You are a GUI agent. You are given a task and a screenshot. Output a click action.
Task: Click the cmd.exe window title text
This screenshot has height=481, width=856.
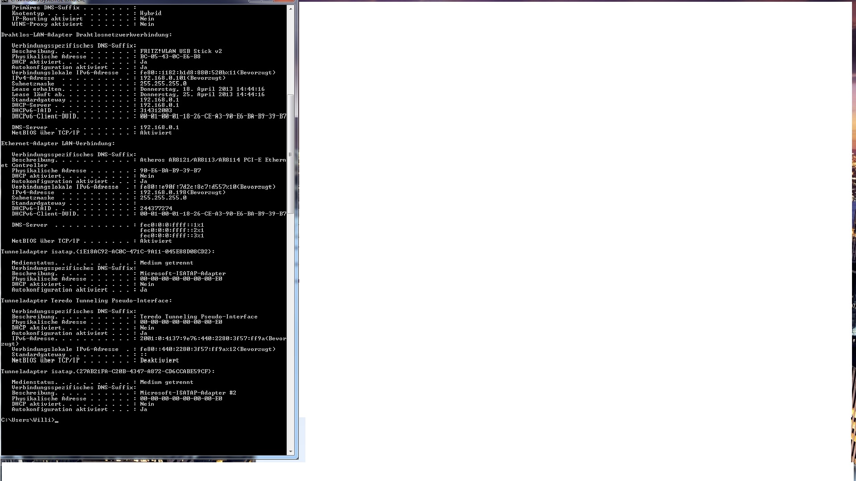coord(47,1)
